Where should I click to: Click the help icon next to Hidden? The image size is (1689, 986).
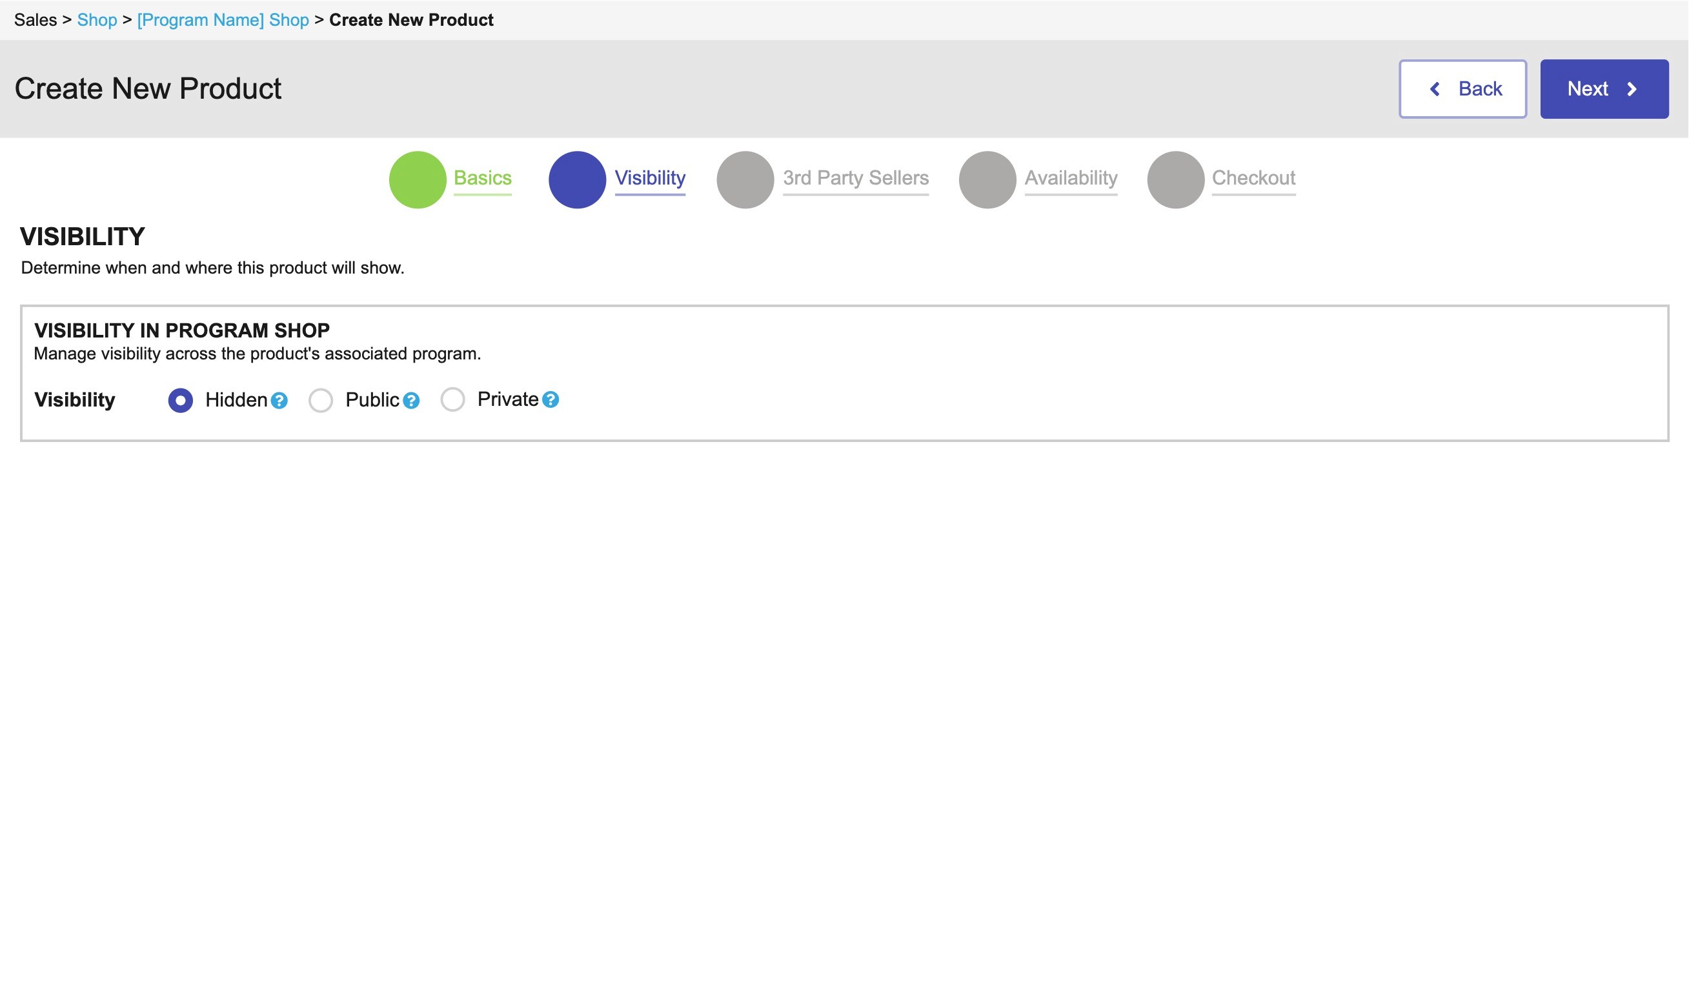coord(279,401)
